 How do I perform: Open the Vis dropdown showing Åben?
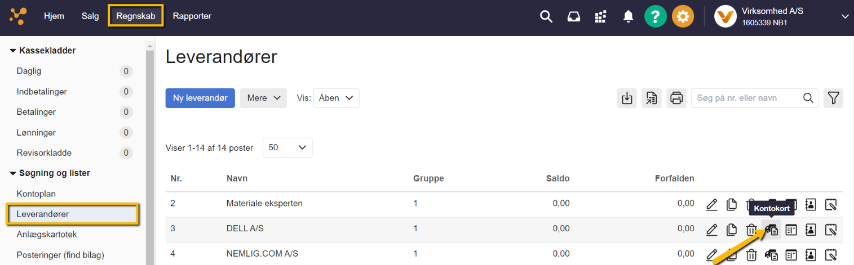(x=336, y=98)
